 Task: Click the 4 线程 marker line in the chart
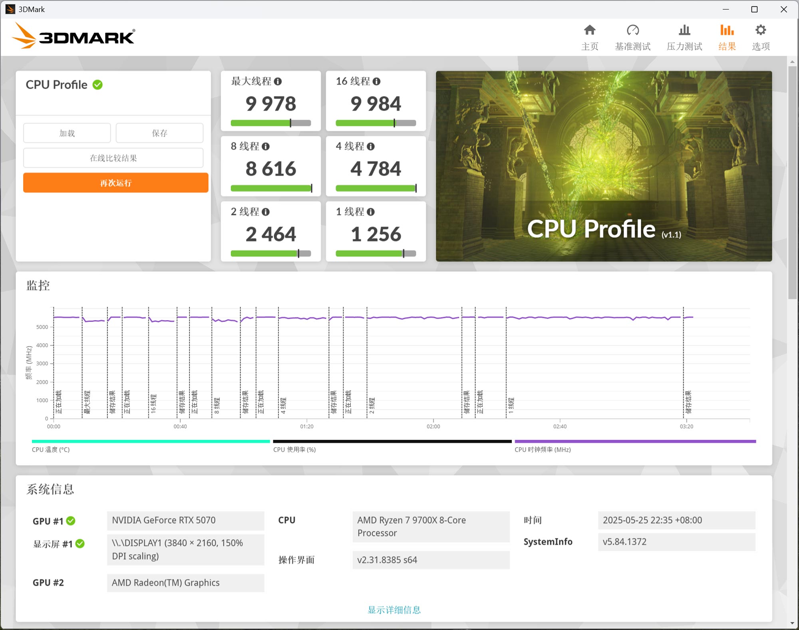pos(278,363)
